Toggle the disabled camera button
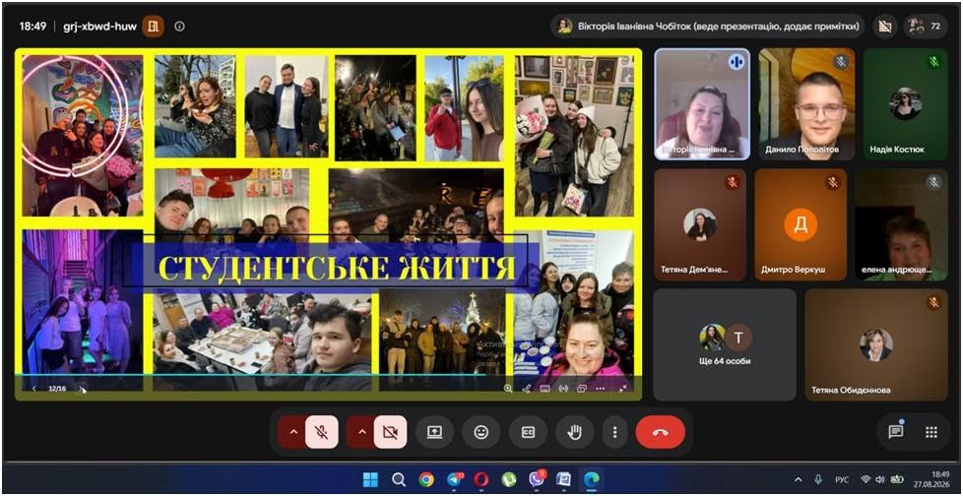The height and width of the screenshot is (496, 963). [x=390, y=432]
